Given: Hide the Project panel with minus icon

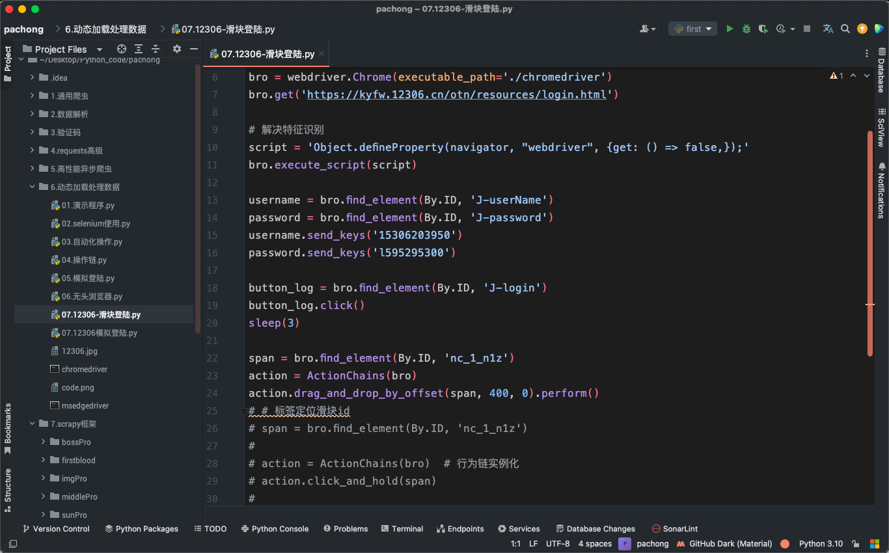Looking at the screenshot, I should (193, 49).
